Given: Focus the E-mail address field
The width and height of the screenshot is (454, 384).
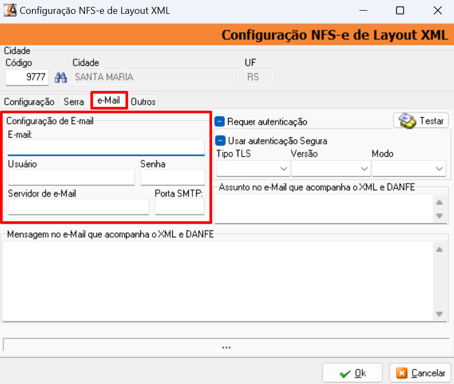Looking at the screenshot, I should (x=106, y=148).
